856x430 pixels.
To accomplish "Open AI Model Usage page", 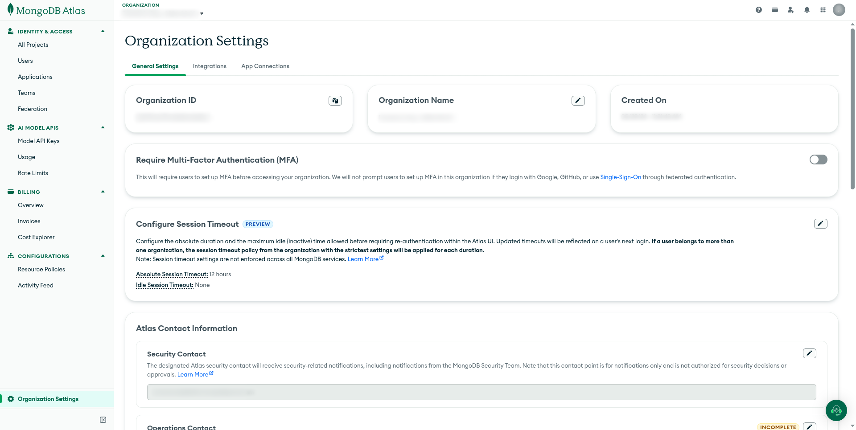I will click(x=27, y=157).
